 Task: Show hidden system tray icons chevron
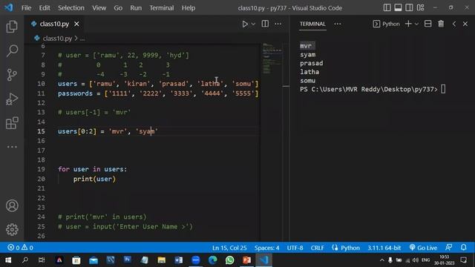381,260
